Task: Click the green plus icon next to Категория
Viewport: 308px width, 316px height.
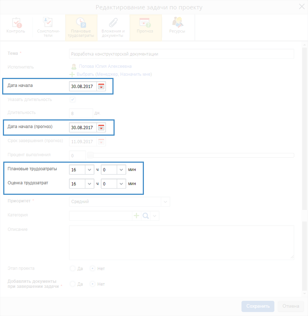Action: (x=137, y=216)
